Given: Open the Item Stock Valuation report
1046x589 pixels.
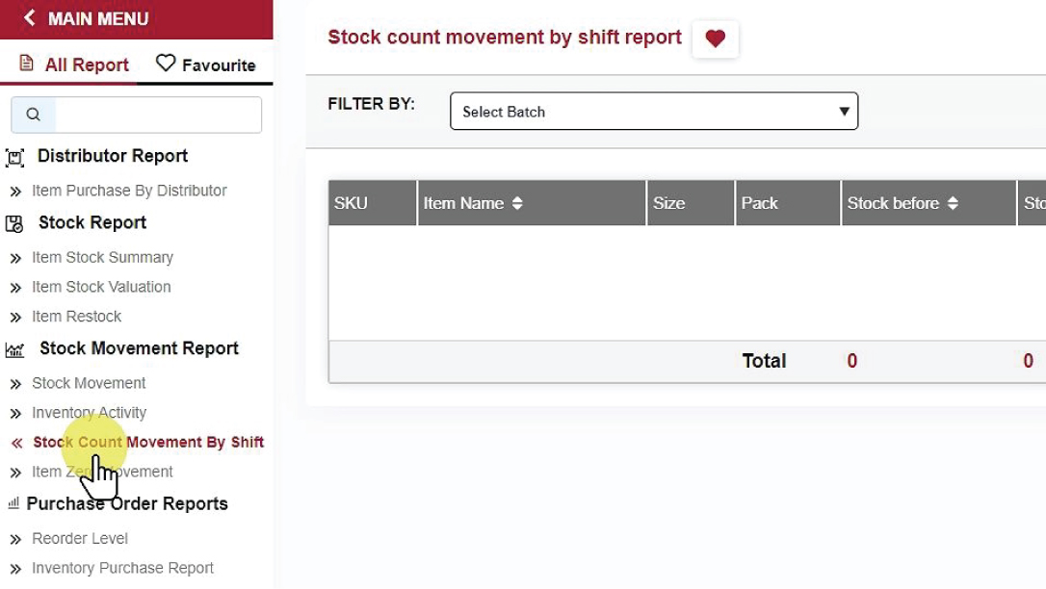Looking at the screenshot, I should [101, 287].
